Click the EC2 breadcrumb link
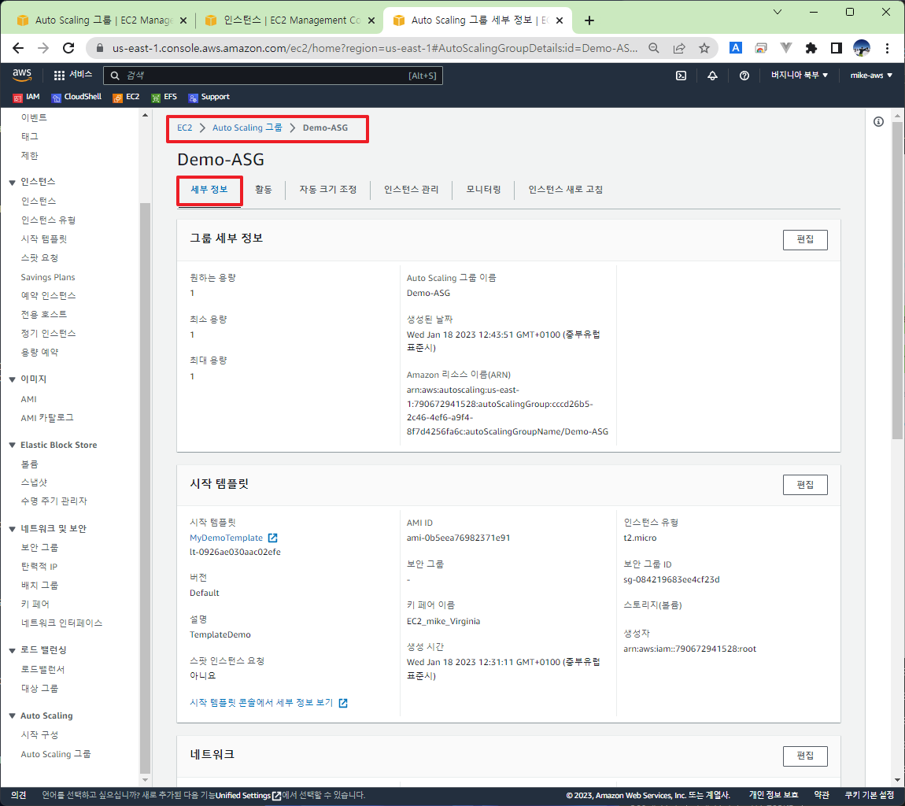Image resolution: width=905 pixels, height=806 pixels. [185, 128]
